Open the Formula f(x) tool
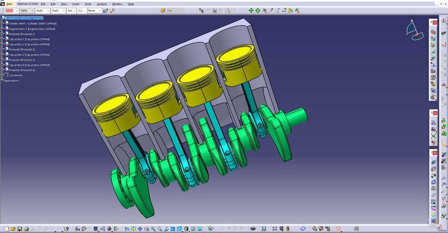Image resolution: width=448 pixels, height=233 pixels. point(77,229)
